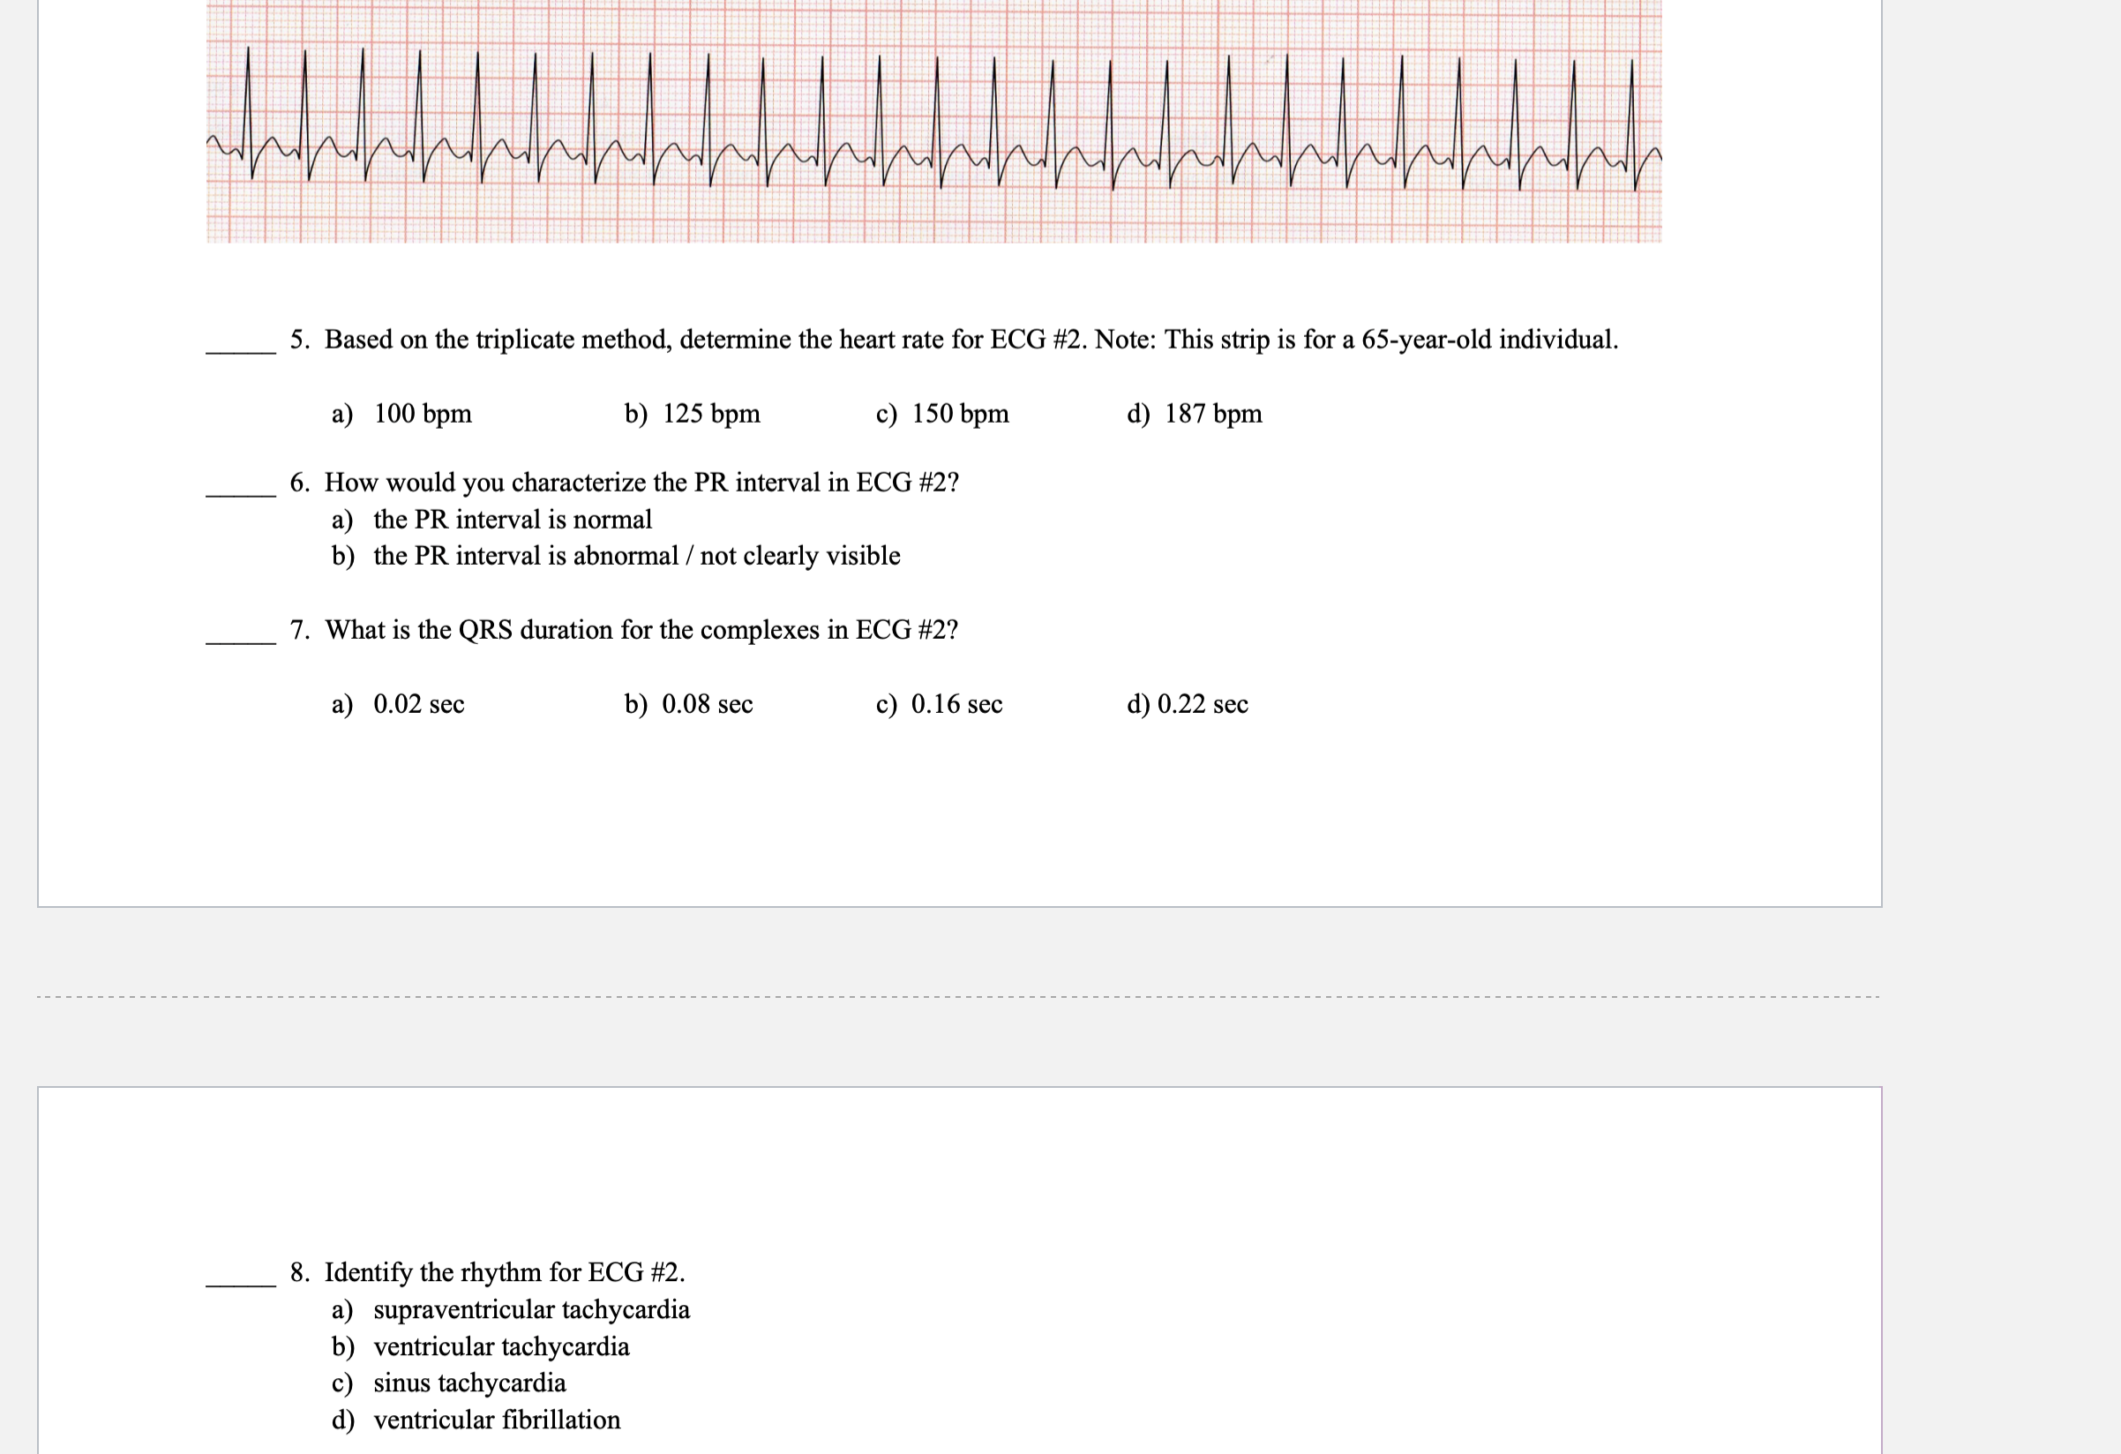Select ventricular tachycardia answer
The width and height of the screenshot is (2121, 1454).
(x=481, y=1346)
